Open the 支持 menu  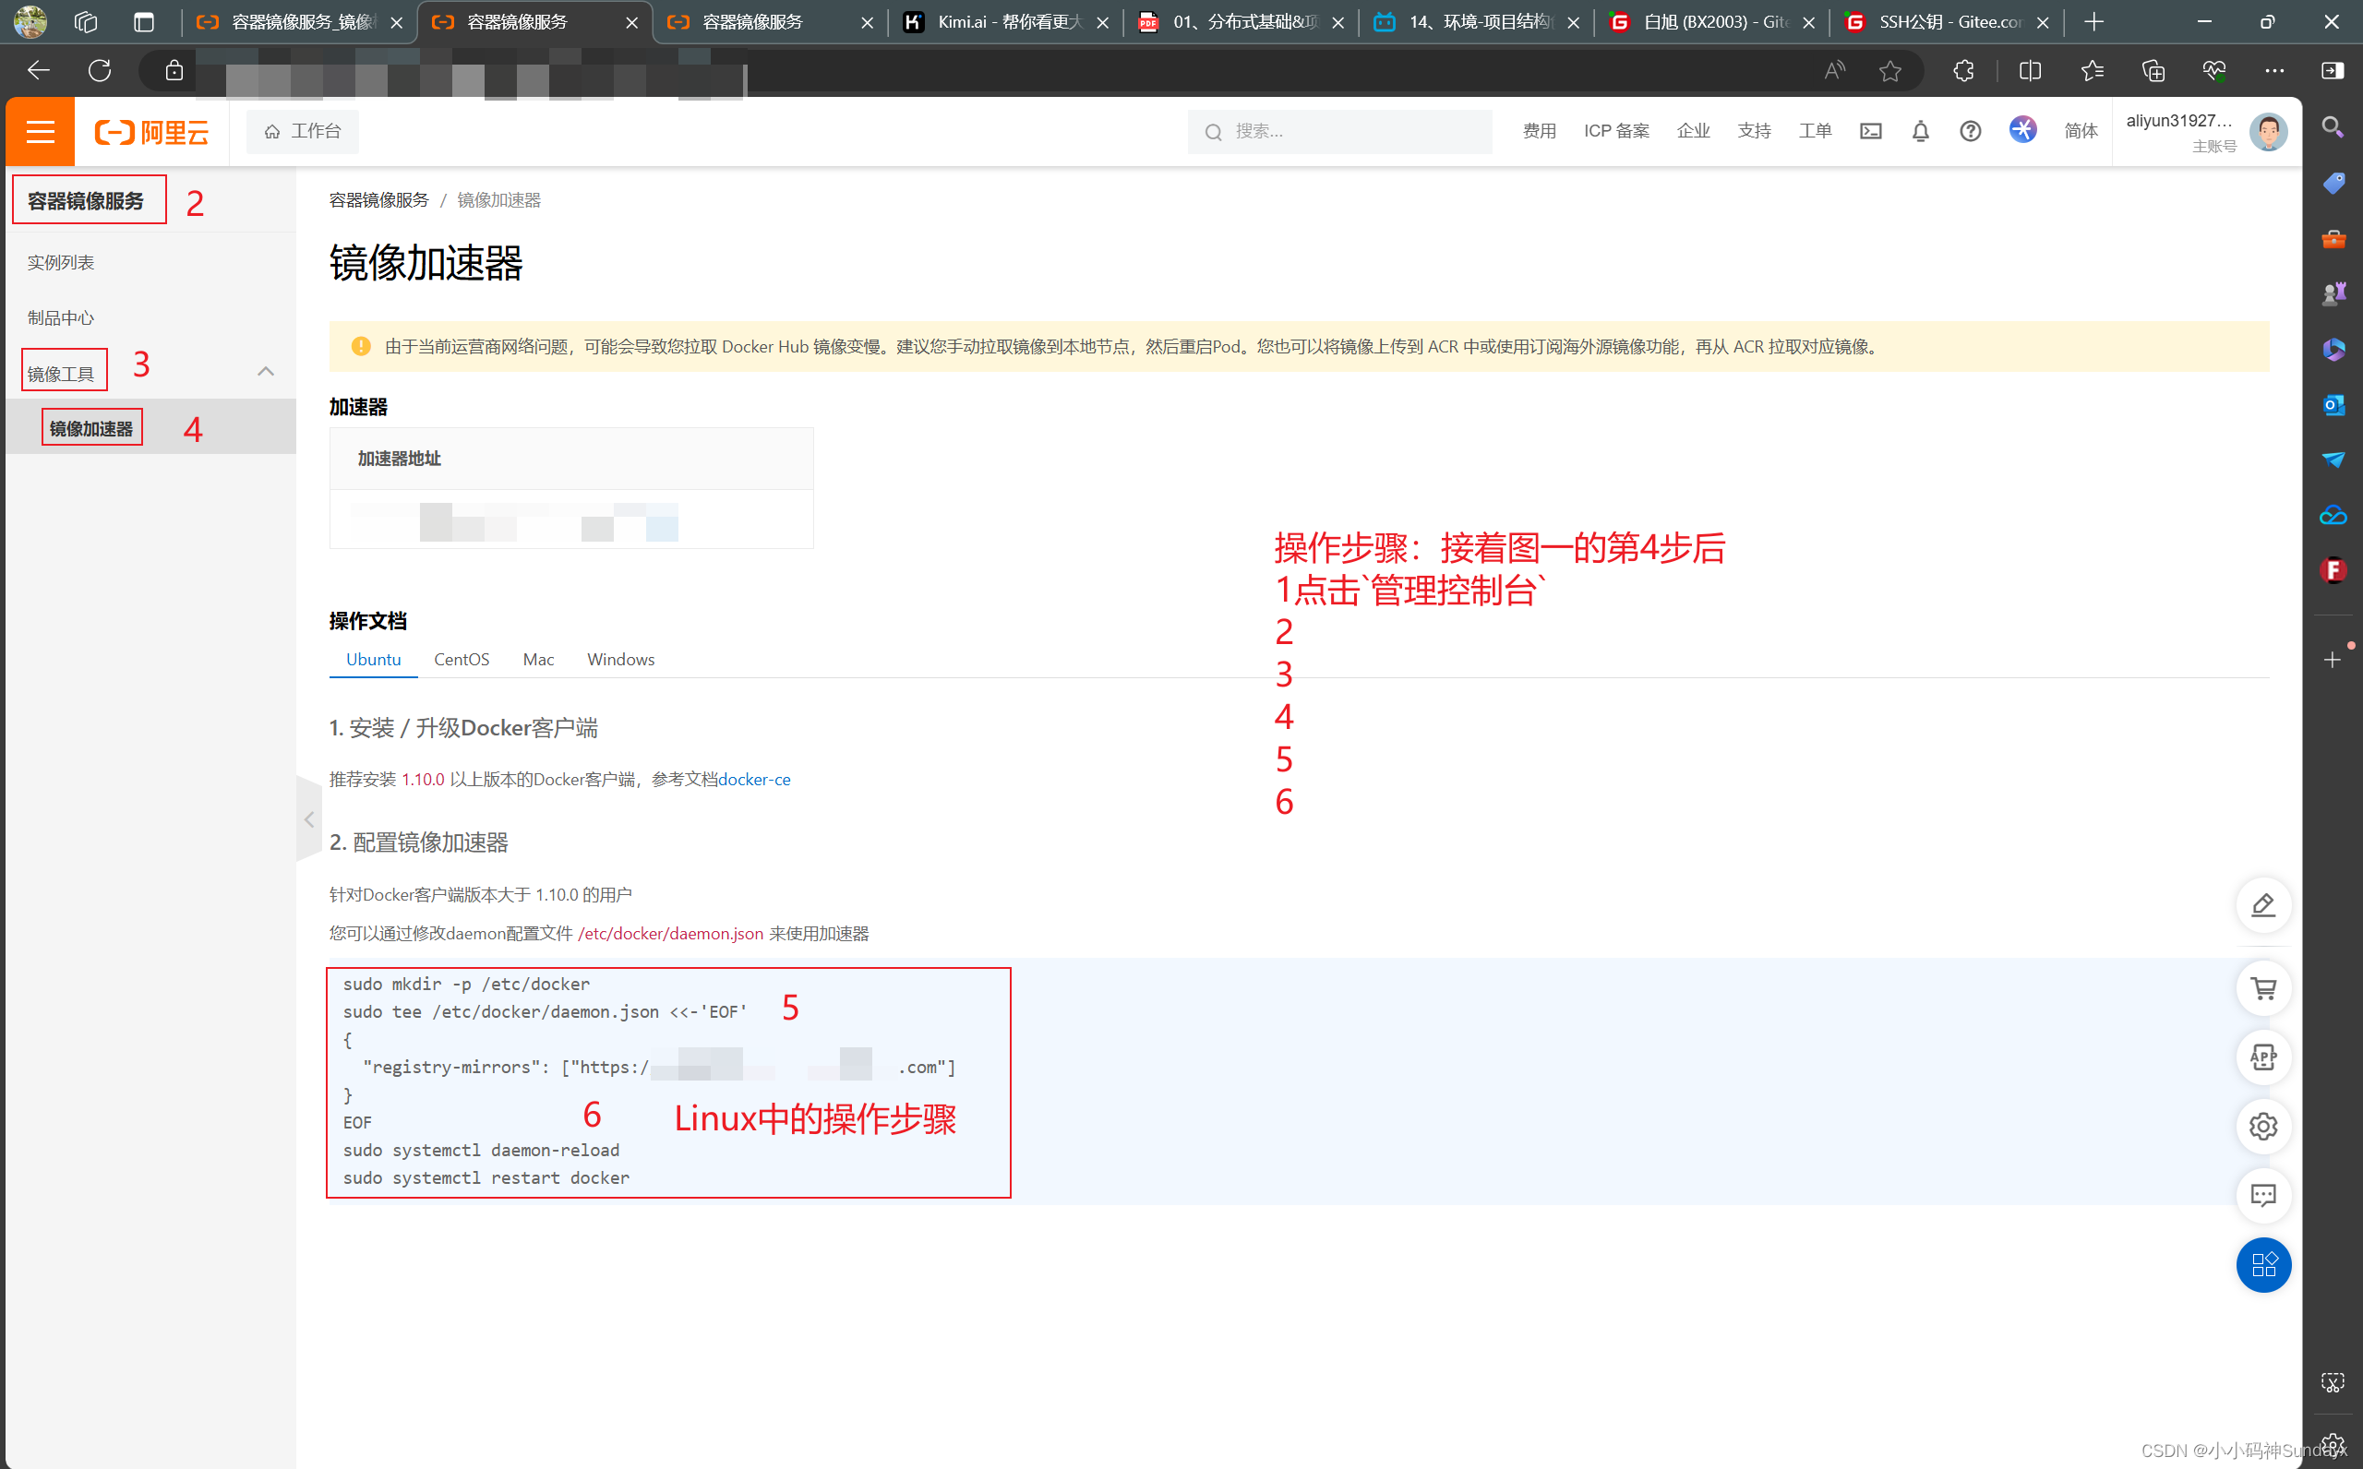click(1754, 131)
